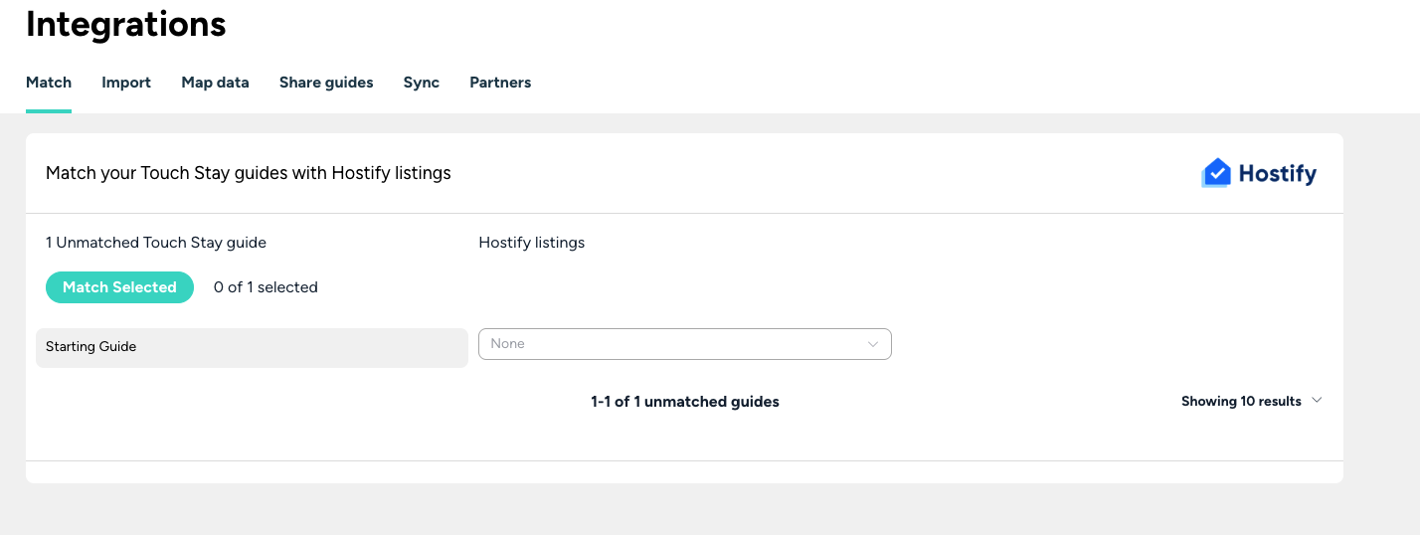Click the Hostify wordmark text
The image size is (1420, 535).
pos(1277,174)
